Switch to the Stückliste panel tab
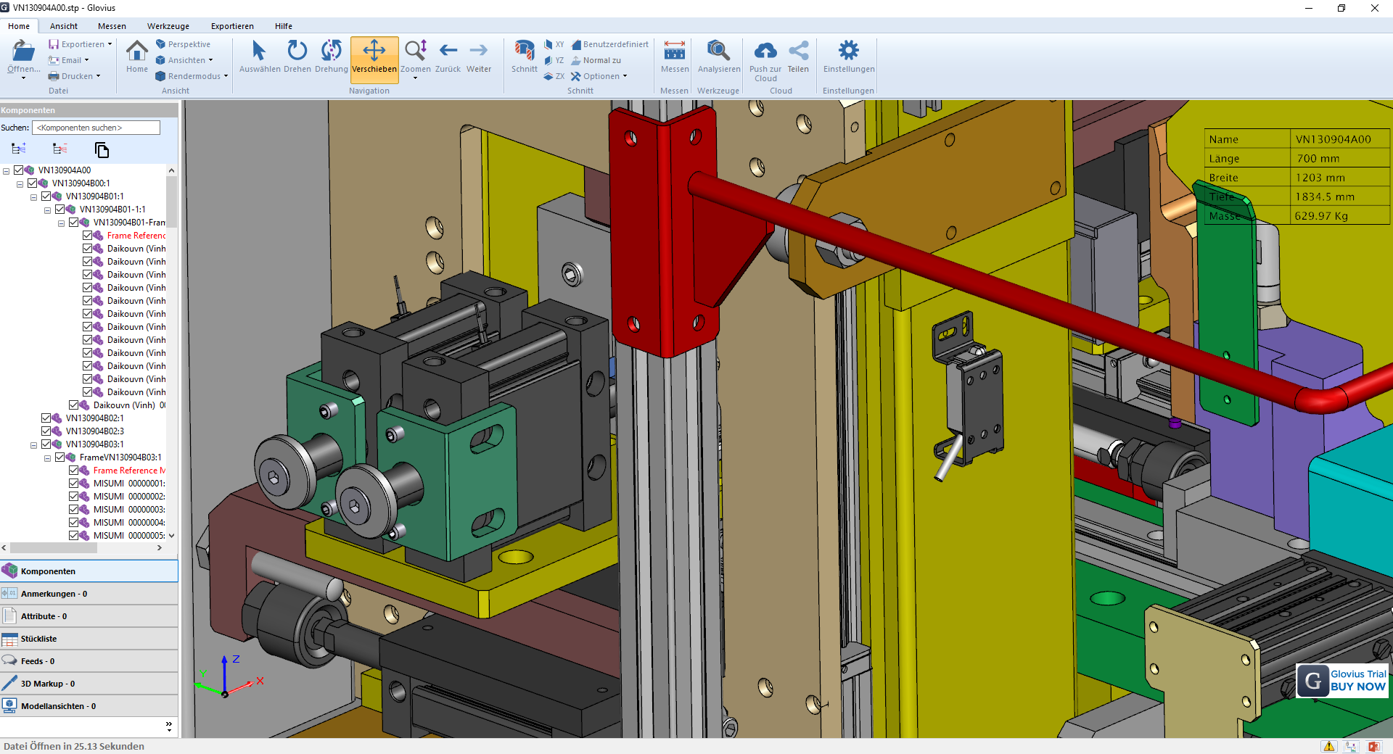 point(38,639)
